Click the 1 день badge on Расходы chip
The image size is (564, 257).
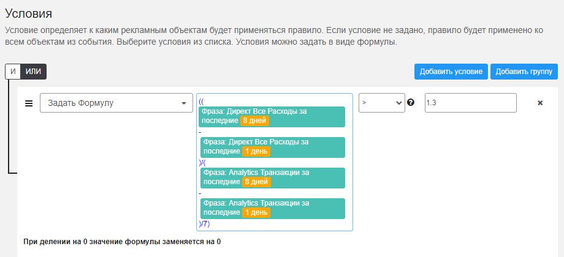(x=256, y=152)
